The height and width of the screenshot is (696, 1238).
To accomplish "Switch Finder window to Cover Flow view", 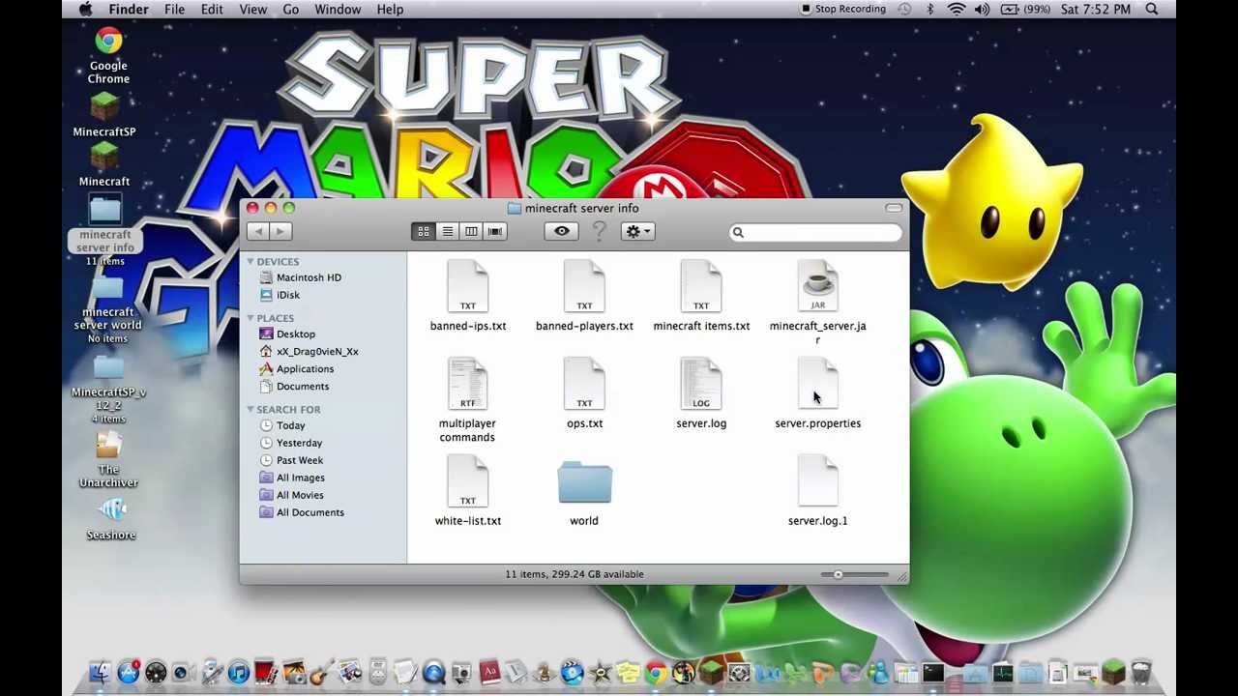I will click(495, 231).
